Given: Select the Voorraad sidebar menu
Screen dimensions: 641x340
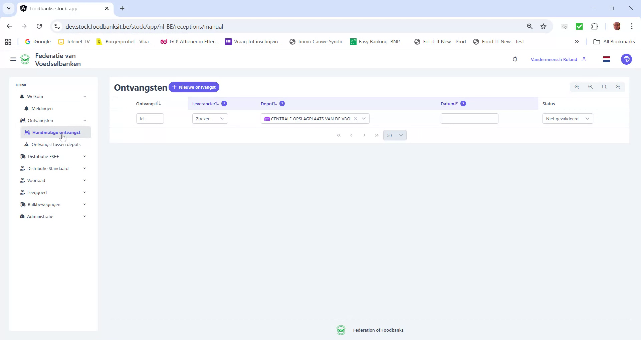Looking at the screenshot, I should pos(36,180).
